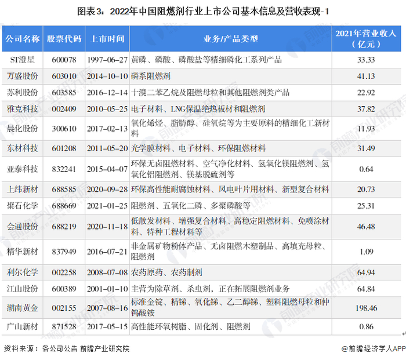This screenshot has width=406, height=360.
Task: Select revenue value 1.09
Action: click(366, 252)
